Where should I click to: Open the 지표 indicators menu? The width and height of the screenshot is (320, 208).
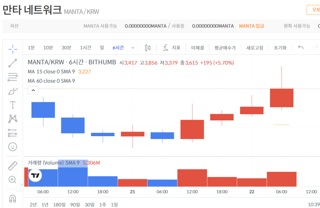[x=176, y=48]
